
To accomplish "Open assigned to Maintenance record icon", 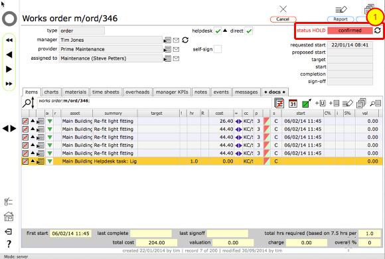I will click(x=167, y=58).
